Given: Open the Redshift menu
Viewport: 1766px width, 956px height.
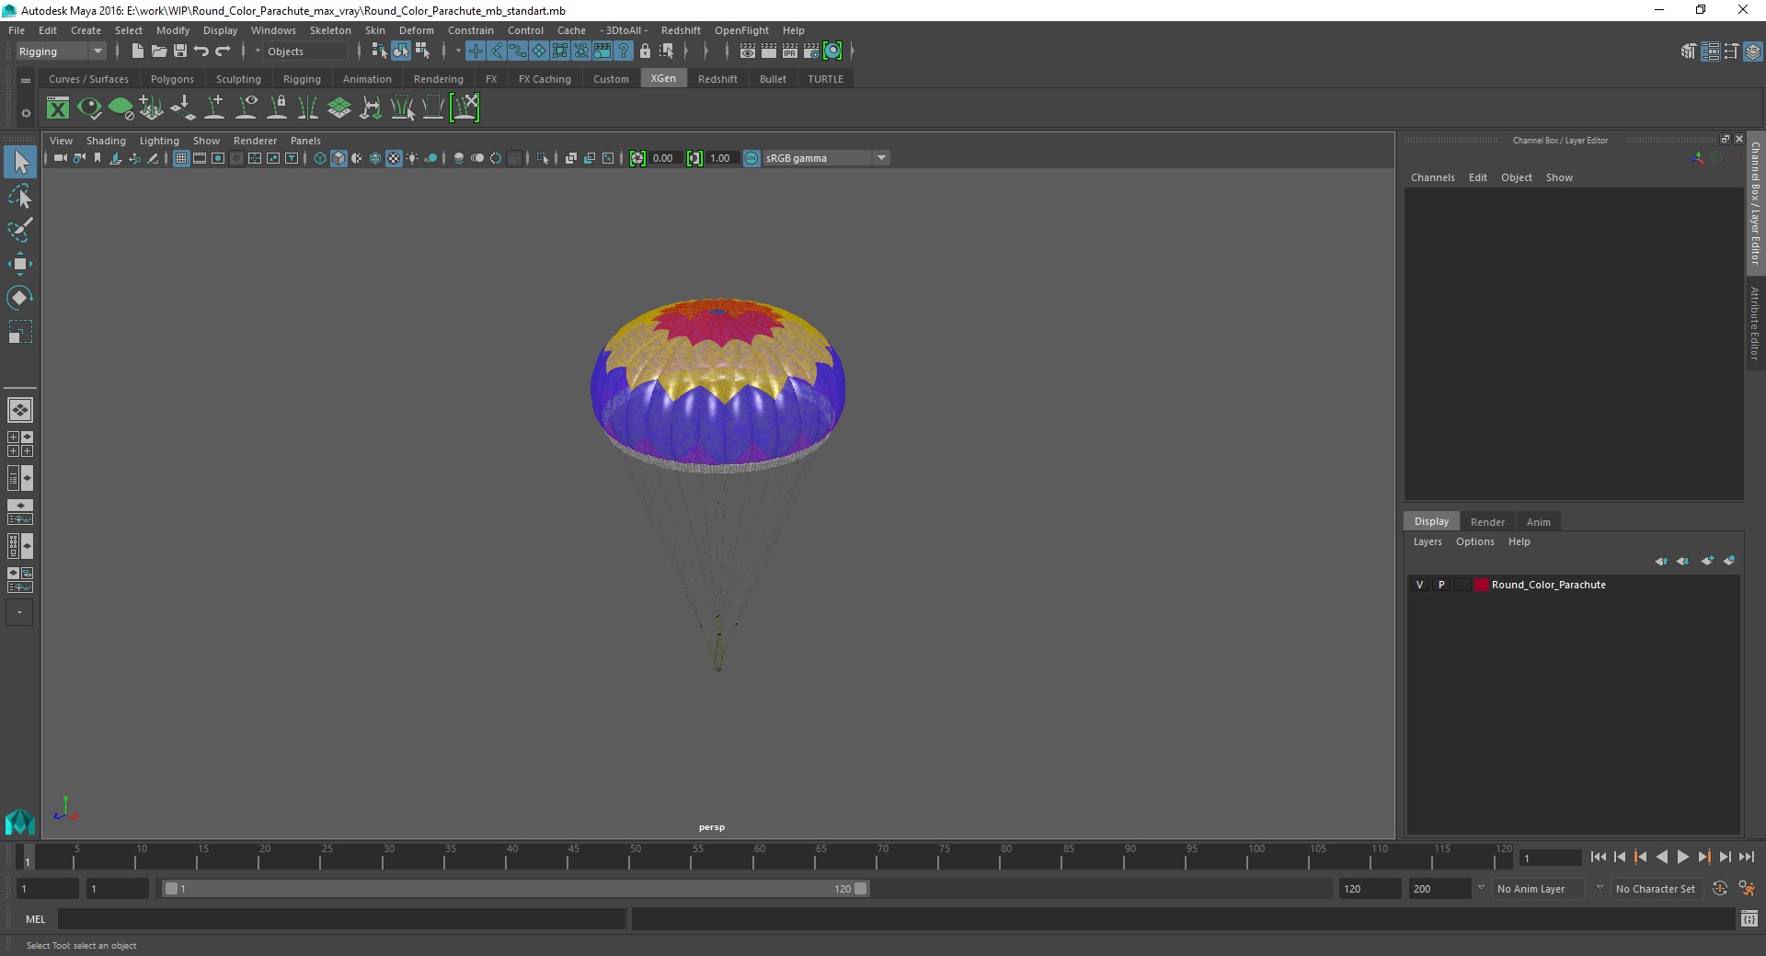Looking at the screenshot, I should coord(681,30).
